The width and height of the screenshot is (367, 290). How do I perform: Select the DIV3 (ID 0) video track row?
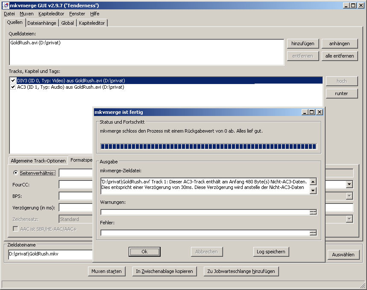[166, 81]
